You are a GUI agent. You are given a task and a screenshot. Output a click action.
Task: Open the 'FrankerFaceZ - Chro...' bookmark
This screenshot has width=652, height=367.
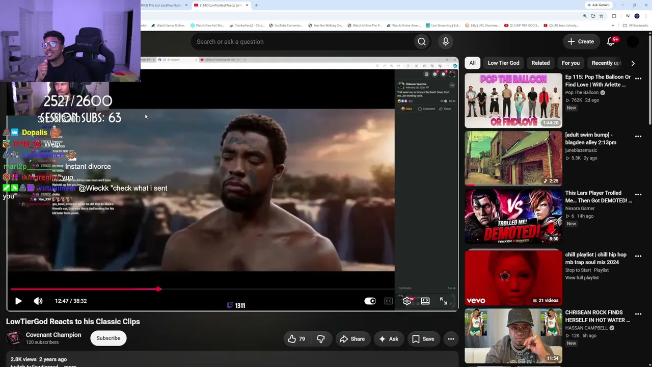pyautogui.click(x=247, y=25)
